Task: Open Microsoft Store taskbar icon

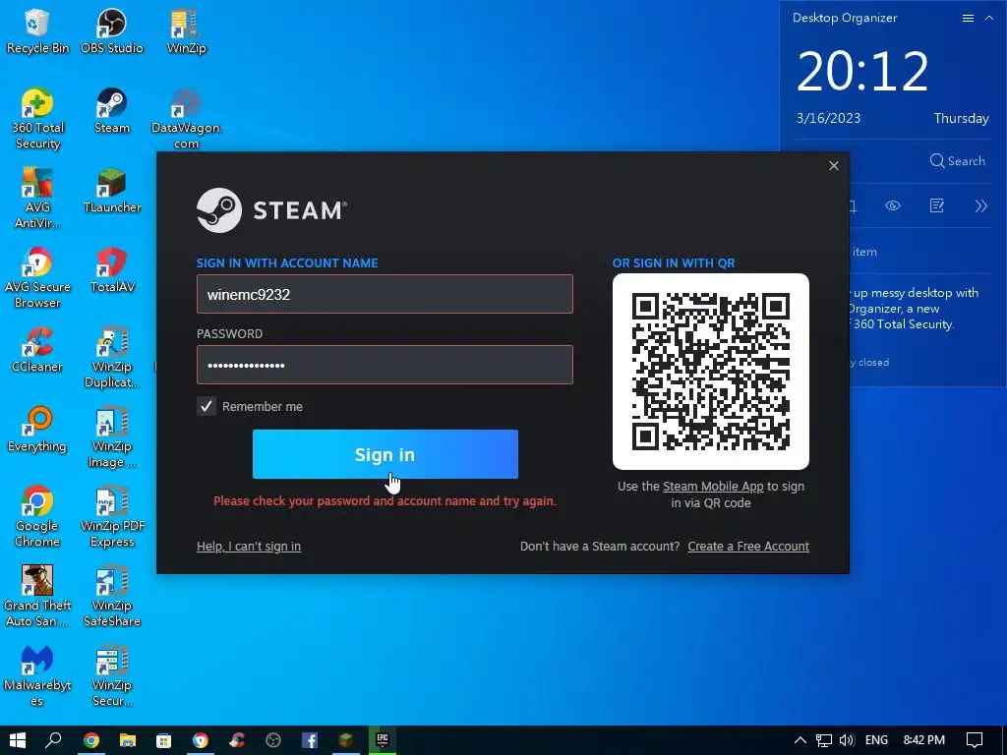Action: (x=164, y=740)
